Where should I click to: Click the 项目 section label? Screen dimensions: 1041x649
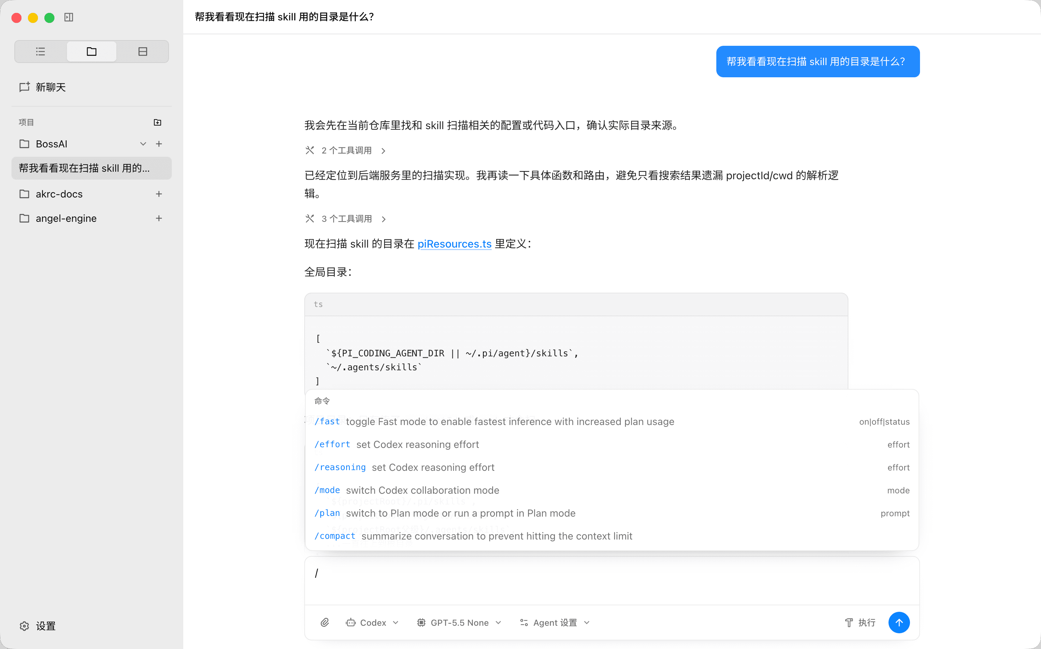click(x=26, y=122)
